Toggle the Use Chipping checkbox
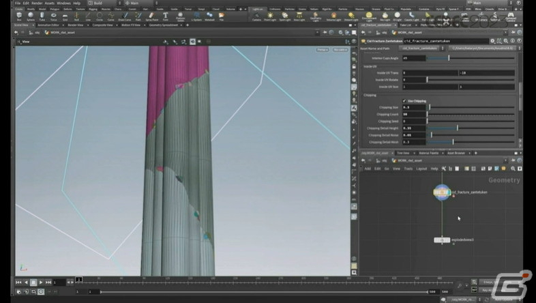This screenshot has width=536, height=303. [404, 101]
